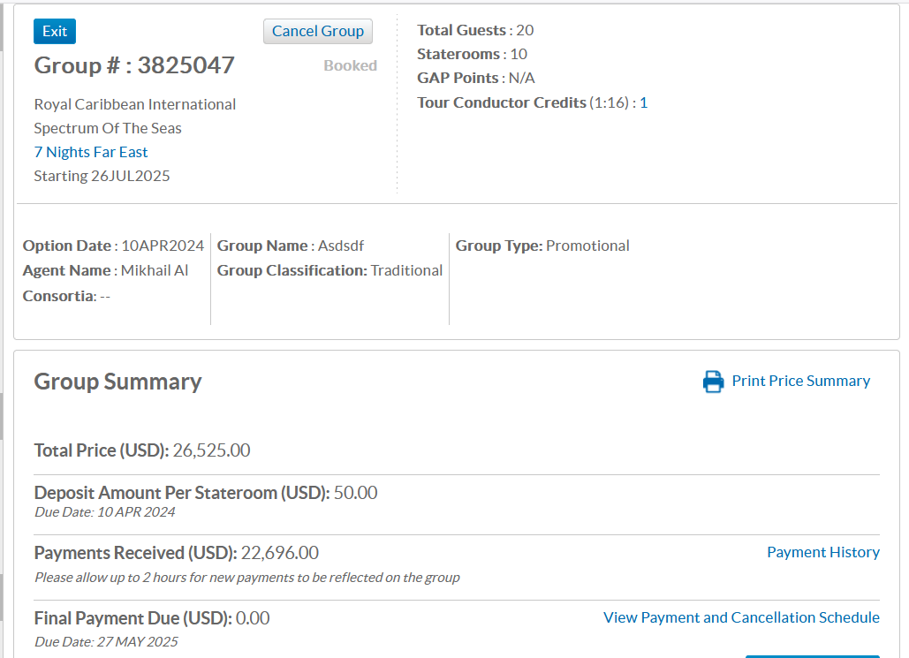
Task: Click Deposit Amount Per Stateroom 50.00
Action: click(206, 493)
